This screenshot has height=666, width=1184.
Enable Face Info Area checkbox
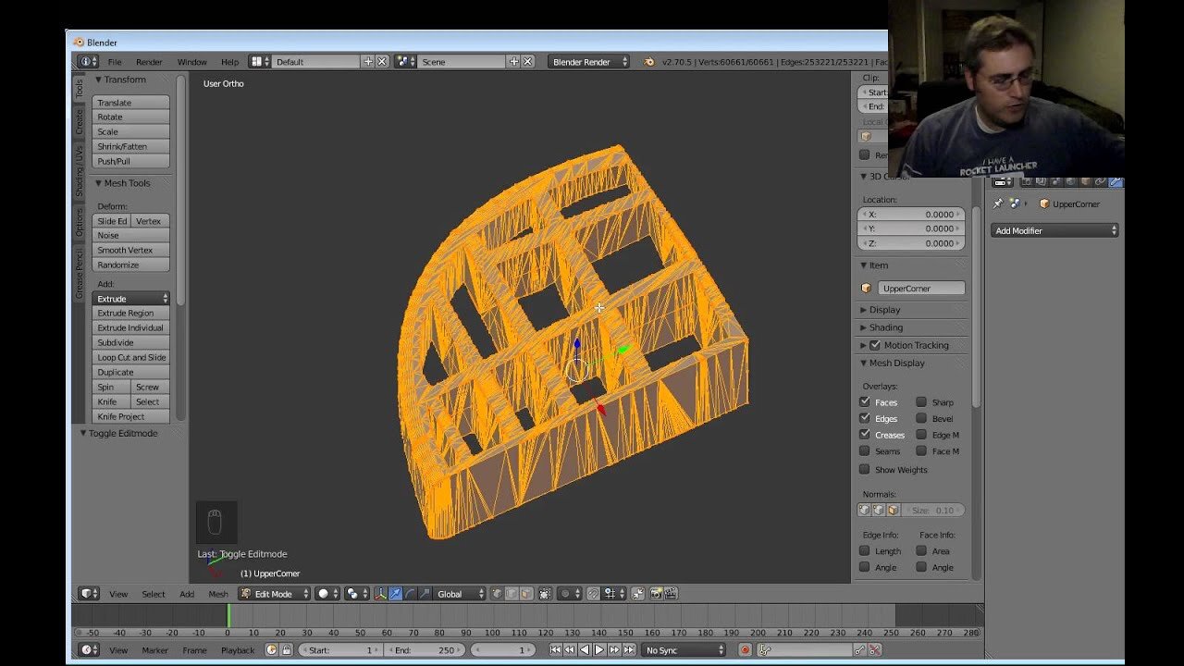click(921, 551)
